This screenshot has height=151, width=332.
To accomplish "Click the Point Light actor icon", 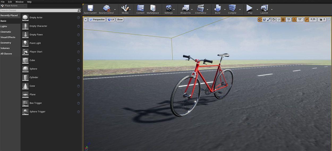I will tap(25, 43).
